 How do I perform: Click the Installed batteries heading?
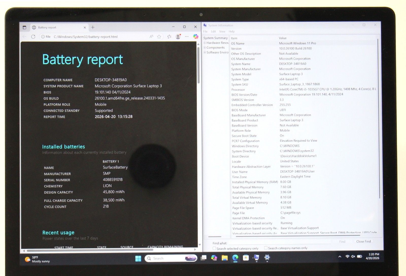(x=63, y=147)
